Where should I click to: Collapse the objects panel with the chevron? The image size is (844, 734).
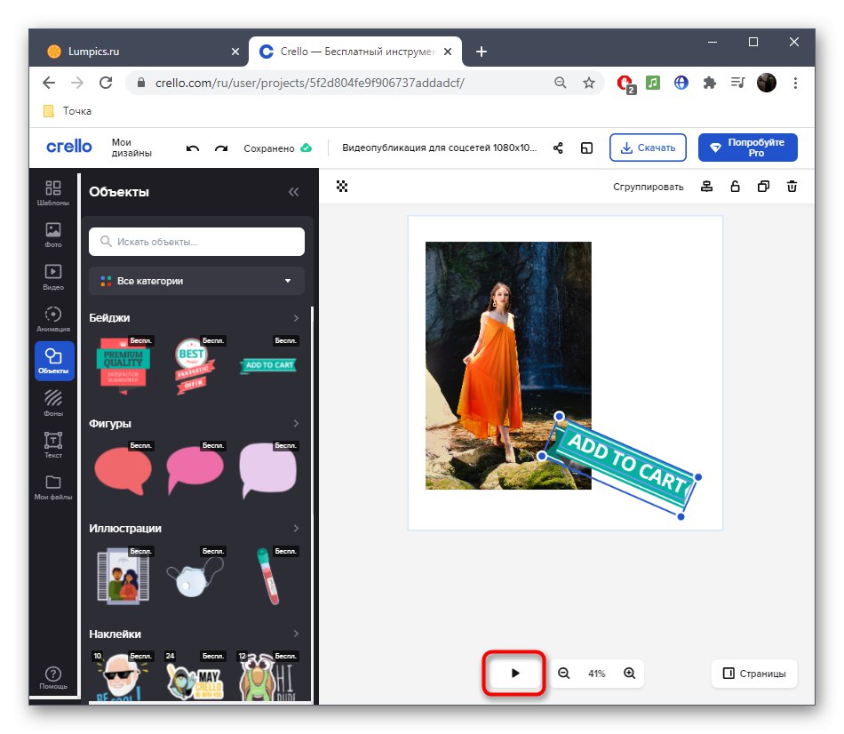pyautogui.click(x=294, y=191)
